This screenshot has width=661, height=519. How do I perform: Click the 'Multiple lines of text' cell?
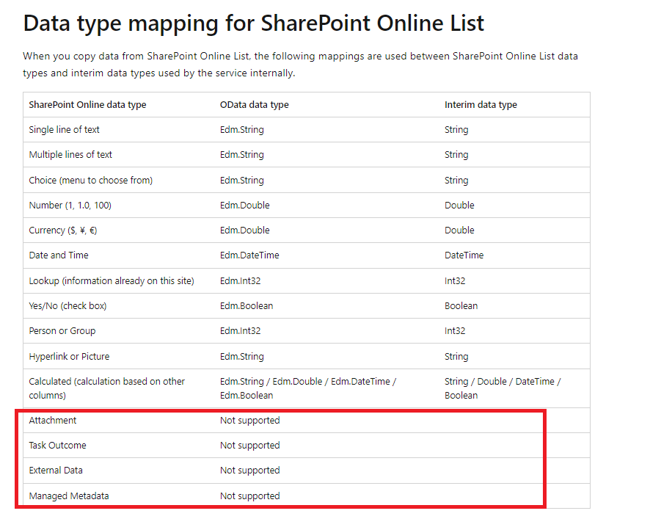coord(70,154)
